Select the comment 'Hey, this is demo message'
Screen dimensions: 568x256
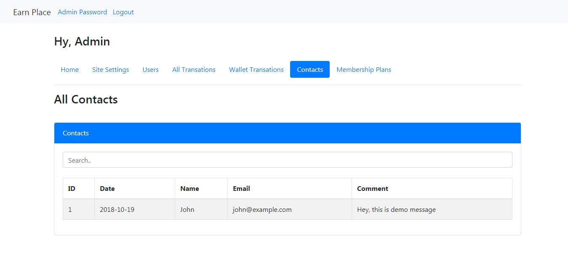click(x=432, y=209)
